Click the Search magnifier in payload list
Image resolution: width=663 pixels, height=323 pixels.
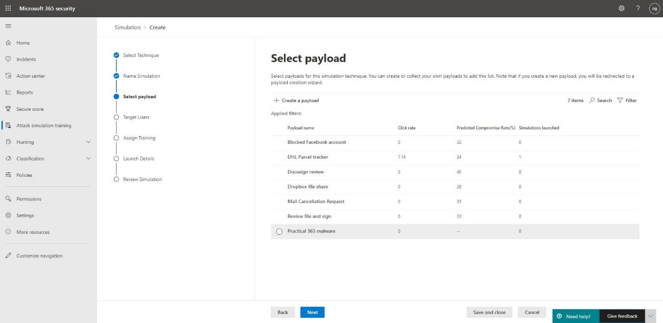592,101
